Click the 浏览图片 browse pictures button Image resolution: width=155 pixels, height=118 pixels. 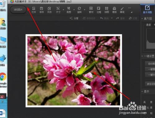18,10
